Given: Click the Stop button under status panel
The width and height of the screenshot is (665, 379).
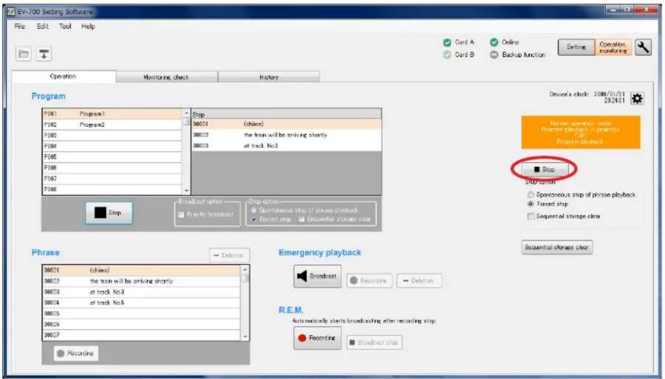Looking at the screenshot, I should [545, 169].
